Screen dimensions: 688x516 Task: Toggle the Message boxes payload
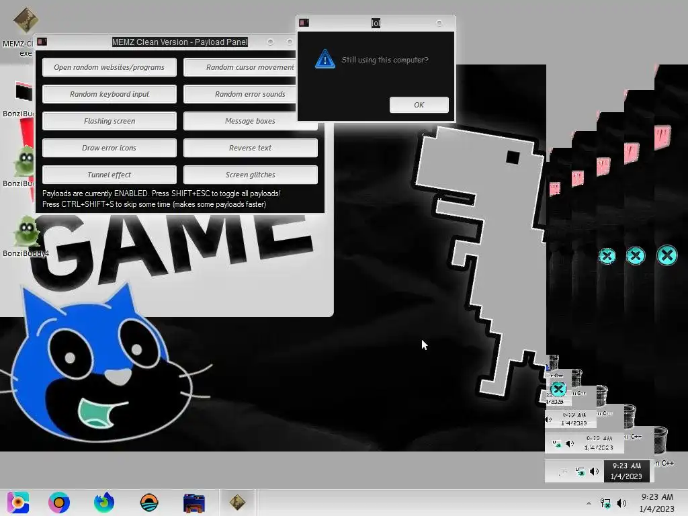tap(250, 121)
